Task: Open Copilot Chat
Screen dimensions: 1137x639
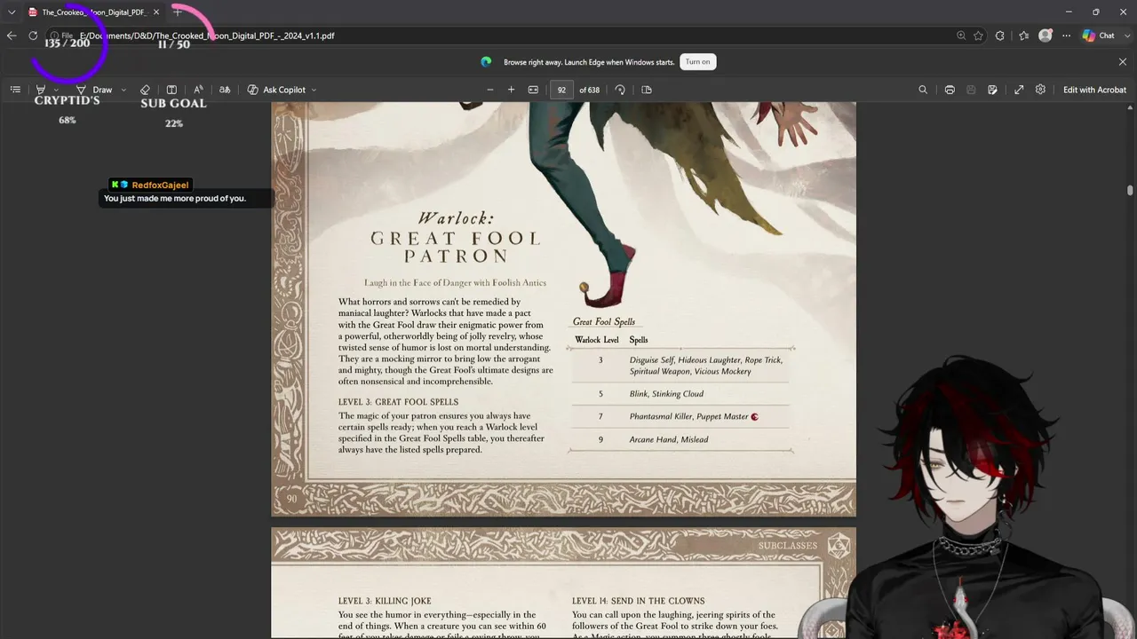Action: pyautogui.click(x=1098, y=35)
